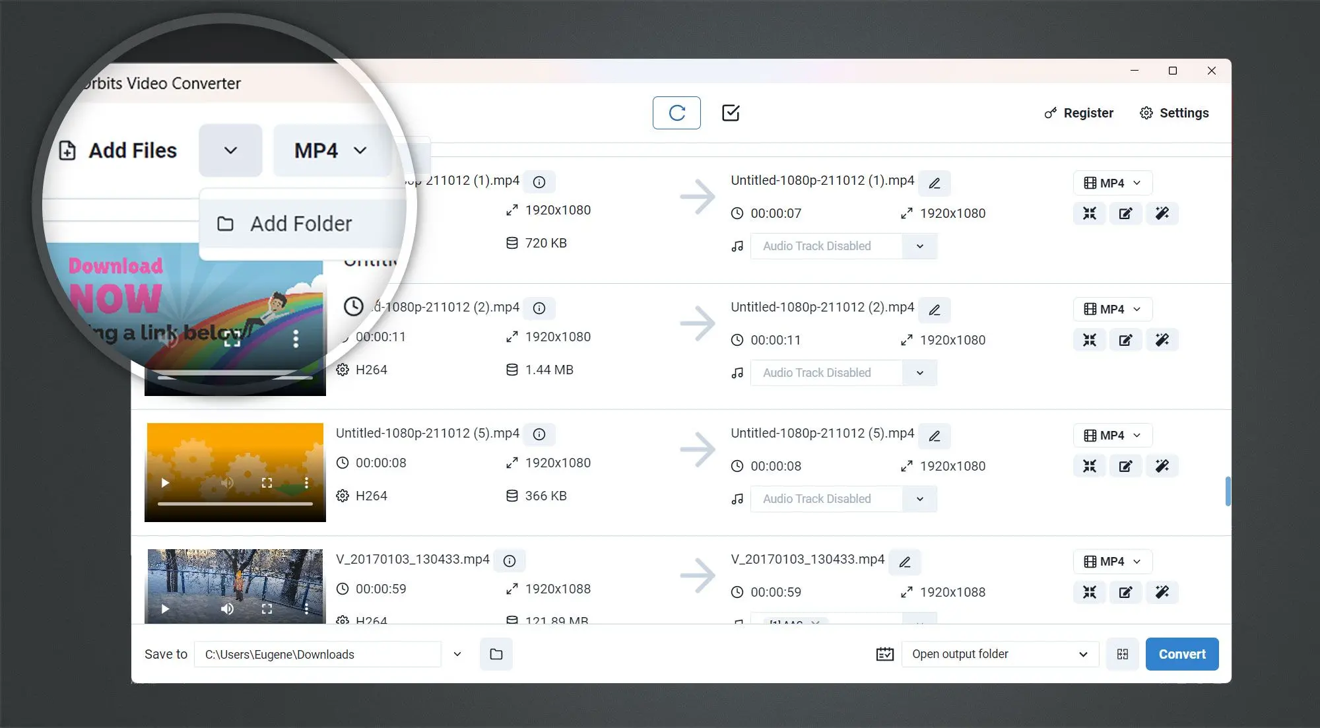Toggle the refresh/rotate icon in top toolbar

click(x=676, y=112)
